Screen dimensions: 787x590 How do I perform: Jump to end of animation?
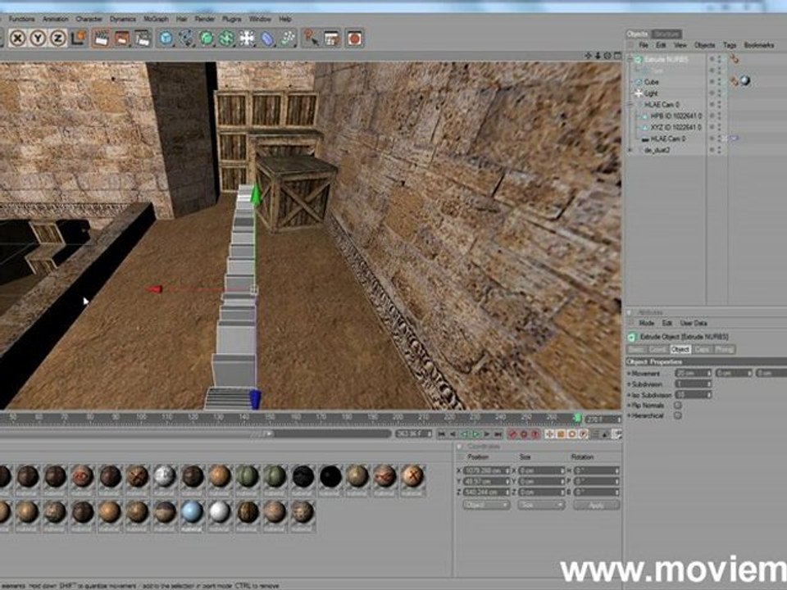click(498, 434)
